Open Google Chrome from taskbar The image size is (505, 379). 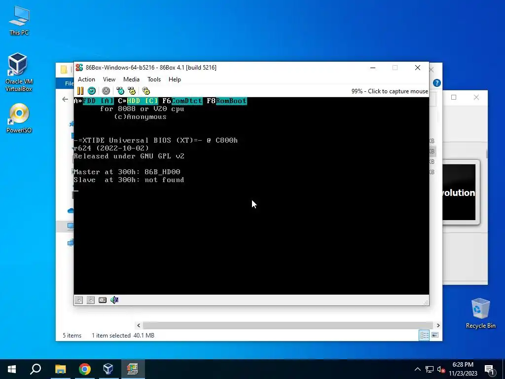click(x=85, y=369)
